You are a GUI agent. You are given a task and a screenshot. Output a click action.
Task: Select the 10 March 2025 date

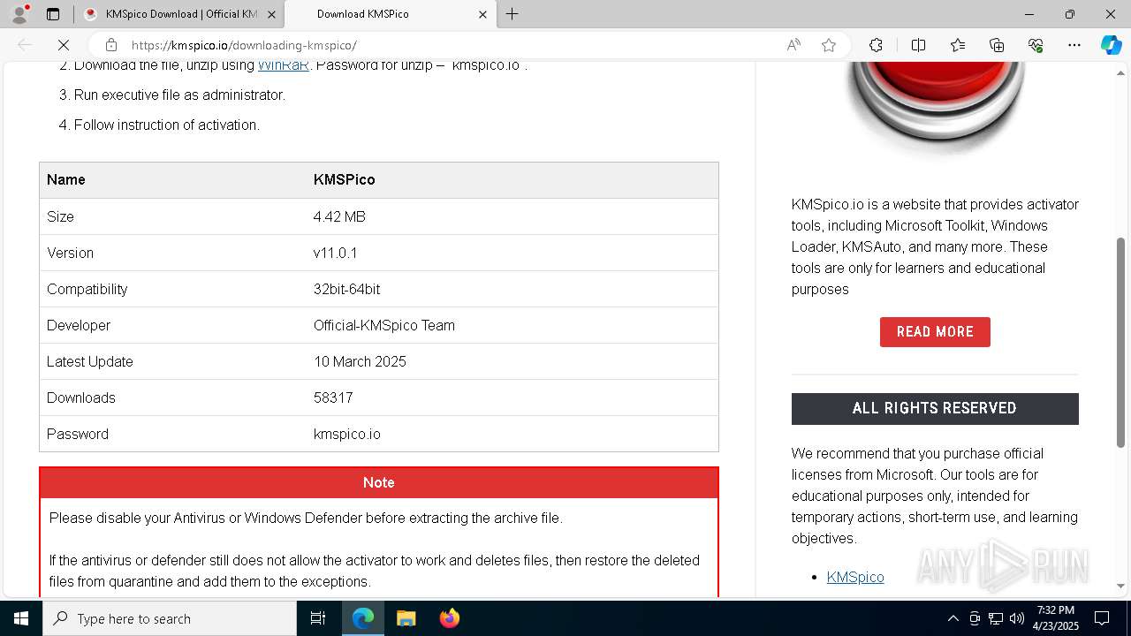click(x=360, y=361)
